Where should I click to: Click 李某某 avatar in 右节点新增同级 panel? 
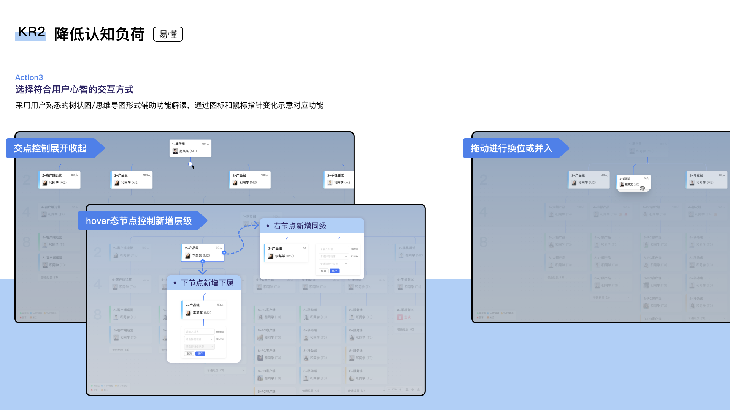click(271, 256)
